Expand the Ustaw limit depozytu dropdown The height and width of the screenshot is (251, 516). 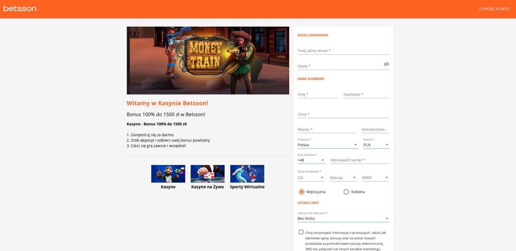pos(343,218)
